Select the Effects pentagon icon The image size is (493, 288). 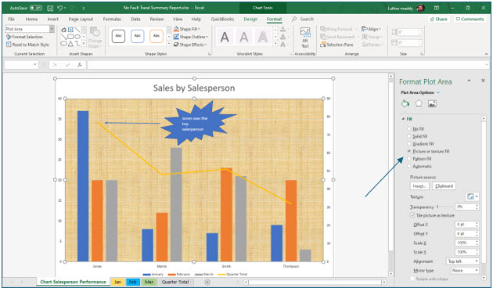[419, 104]
